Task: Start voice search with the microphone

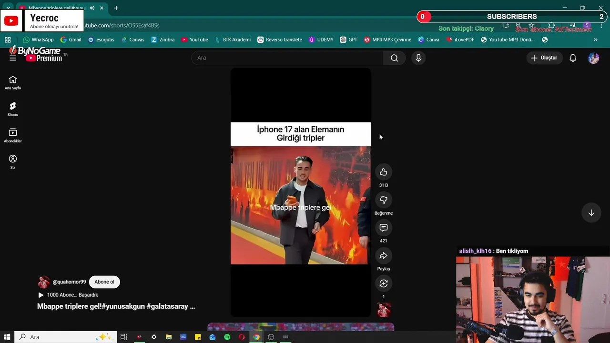Action: point(418,58)
